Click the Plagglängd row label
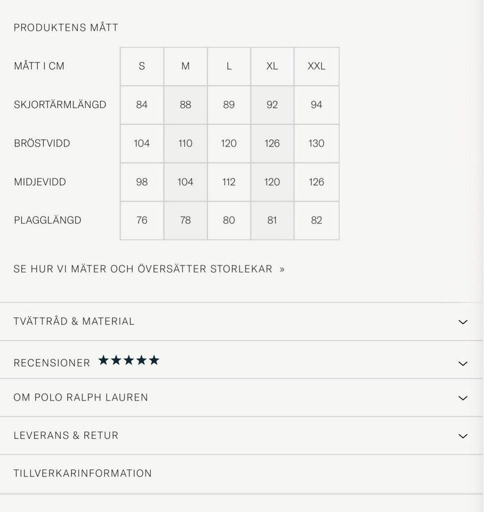 pyautogui.click(x=48, y=221)
